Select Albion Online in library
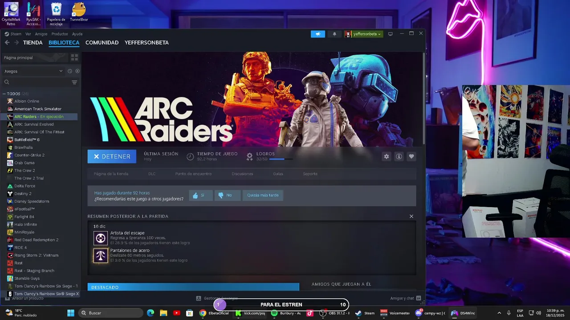This screenshot has width=570, height=320. click(x=27, y=101)
